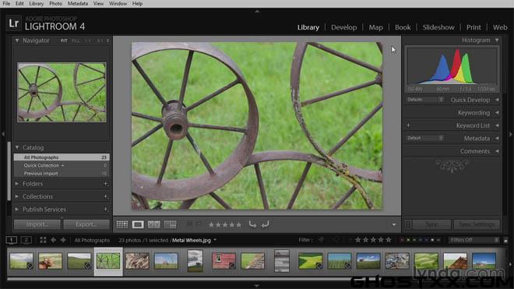
Task: Open the Map module
Action: pos(375,27)
